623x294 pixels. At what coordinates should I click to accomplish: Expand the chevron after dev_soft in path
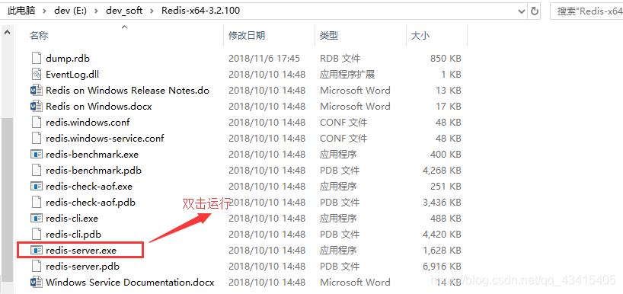pos(152,11)
